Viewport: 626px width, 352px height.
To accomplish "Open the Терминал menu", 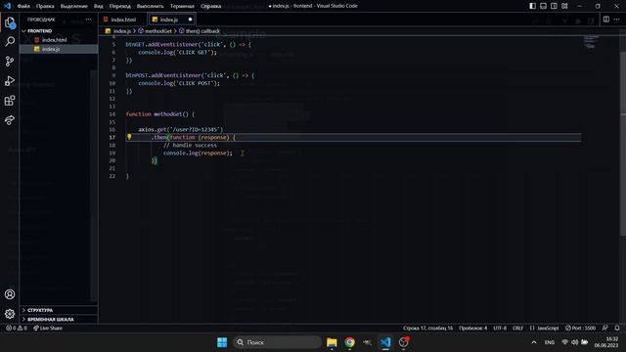I will click(x=182, y=6).
